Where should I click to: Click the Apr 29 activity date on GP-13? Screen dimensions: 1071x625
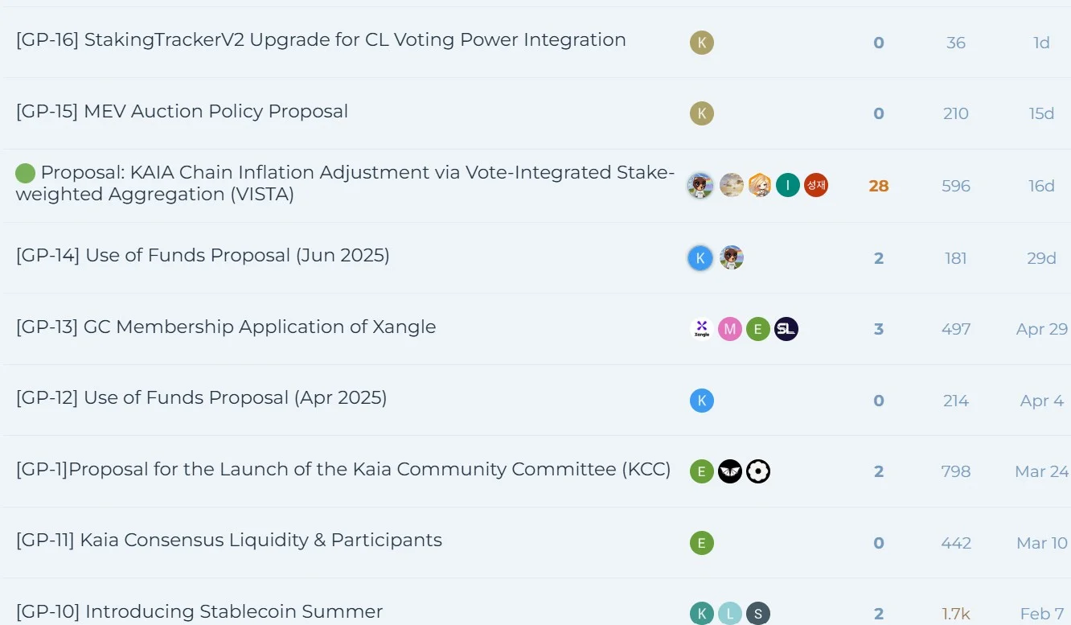1042,329
